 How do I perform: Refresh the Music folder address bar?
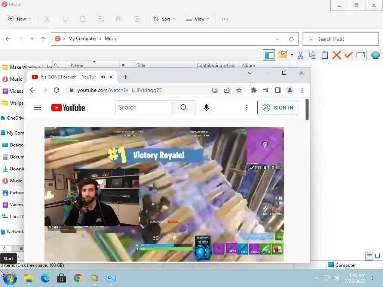point(291,39)
